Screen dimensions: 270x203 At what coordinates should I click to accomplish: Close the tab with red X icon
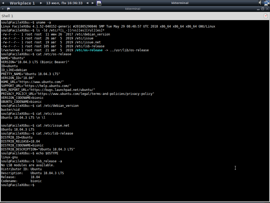click(266, 16)
